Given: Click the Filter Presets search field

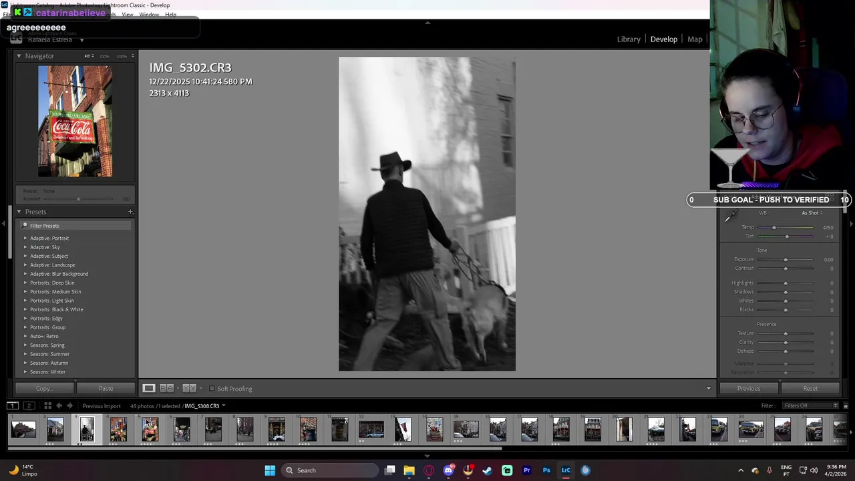Looking at the screenshot, I should (x=75, y=226).
